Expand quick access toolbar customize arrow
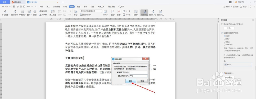The image size is (256, 99). coord(36,7)
